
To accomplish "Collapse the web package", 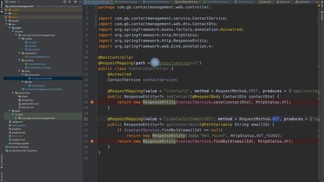I will pyautogui.click(x=19, y=71).
